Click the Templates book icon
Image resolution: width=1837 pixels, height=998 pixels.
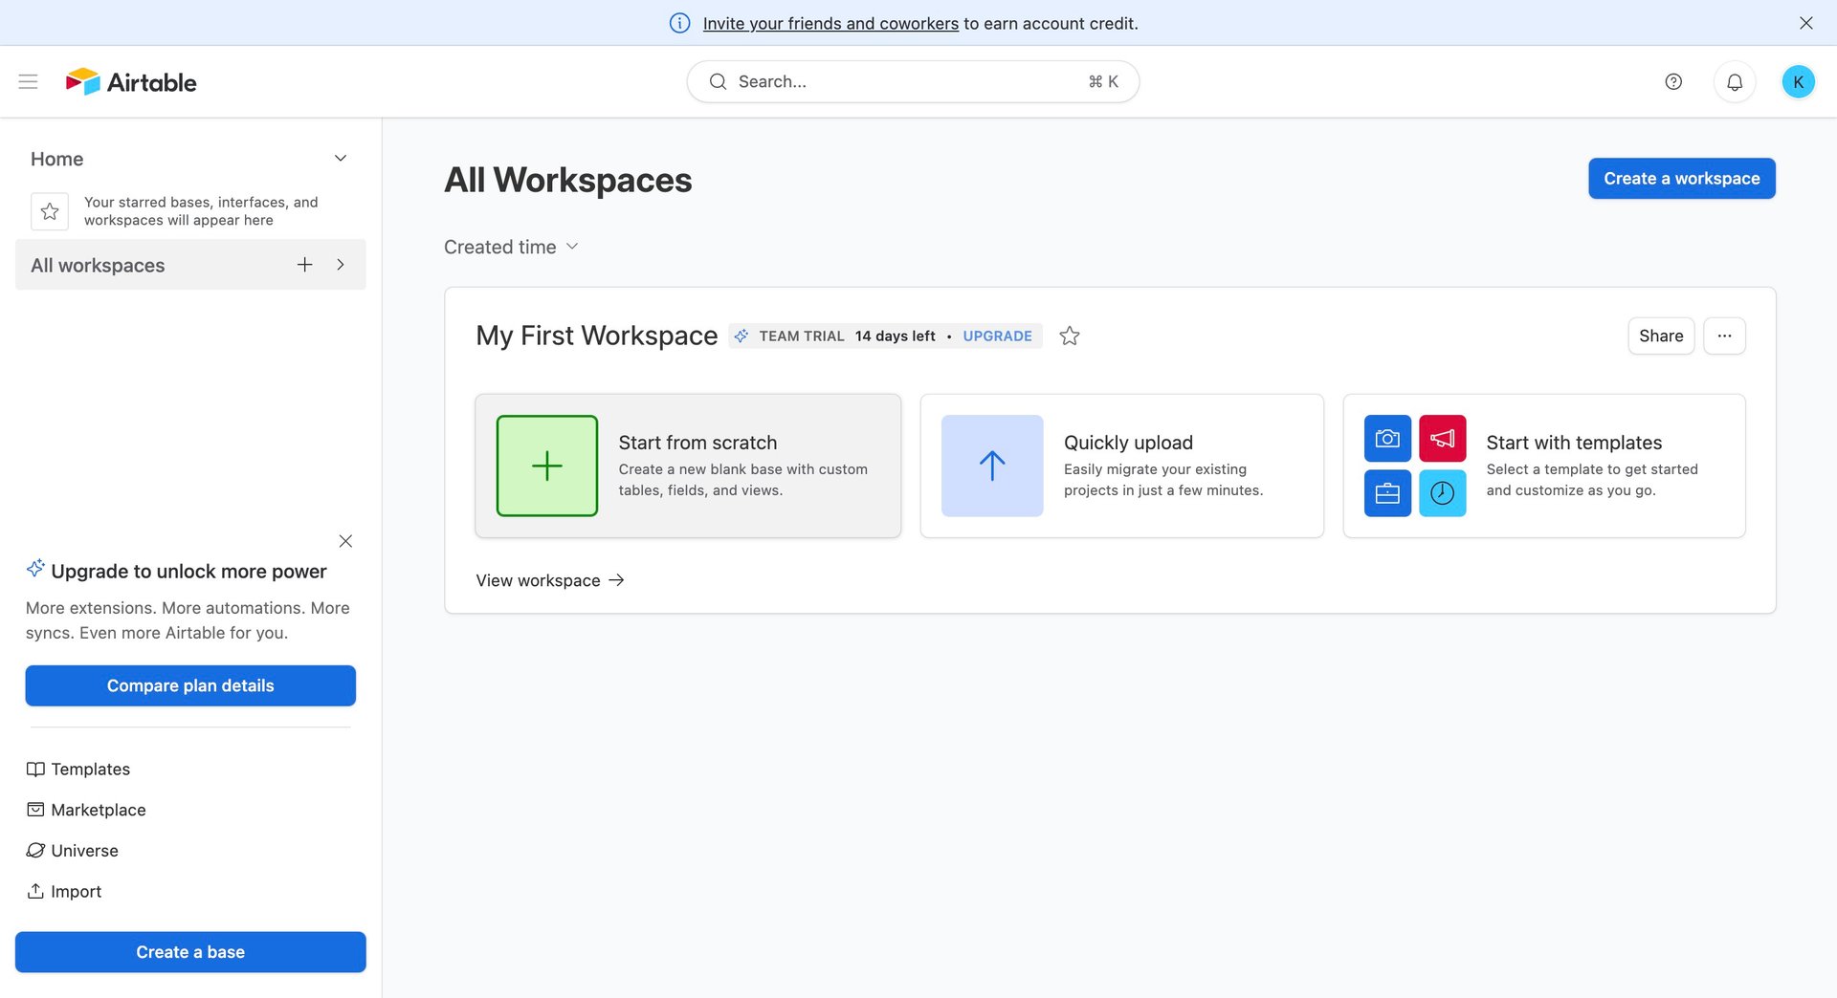tap(35, 770)
